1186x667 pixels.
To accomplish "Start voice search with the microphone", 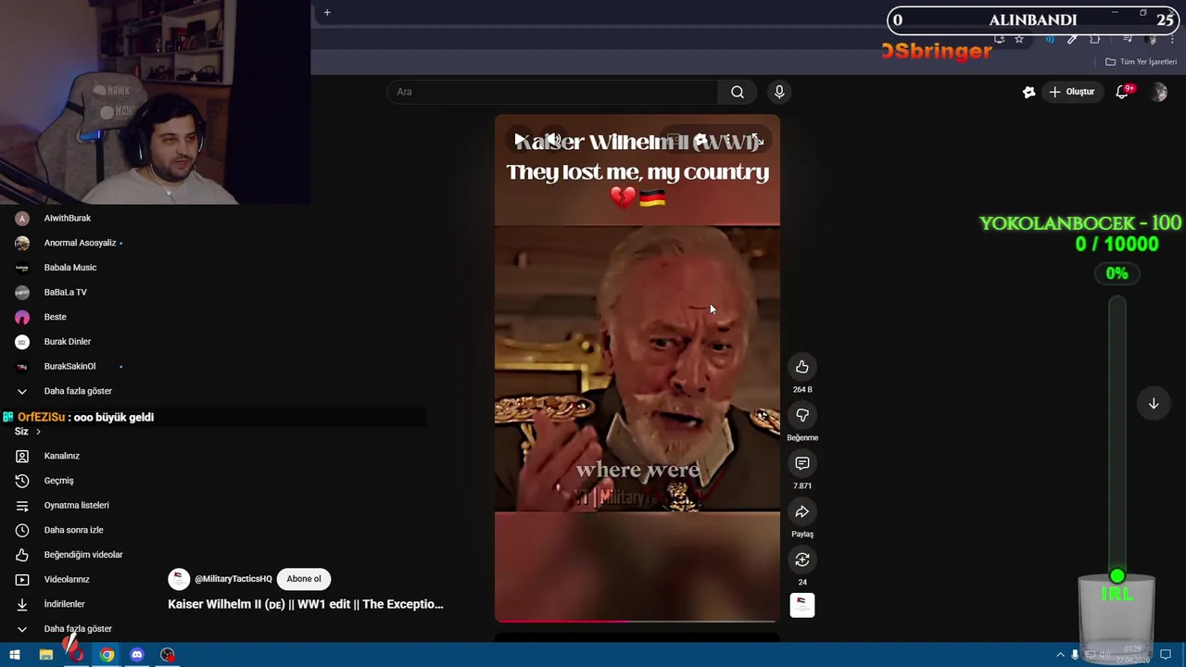I will click(x=779, y=92).
